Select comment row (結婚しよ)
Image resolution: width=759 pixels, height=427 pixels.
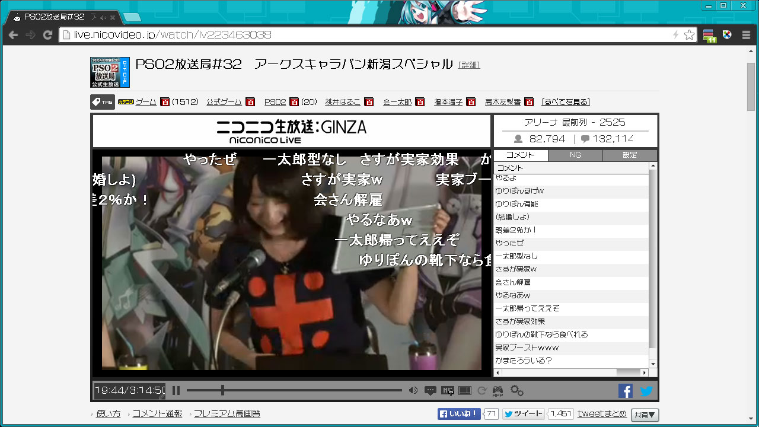pos(571,217)
